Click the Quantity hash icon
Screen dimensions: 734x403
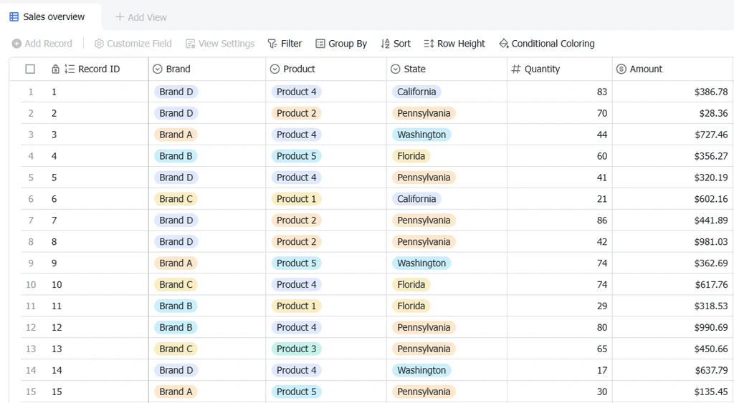click(x=516, y=69)
